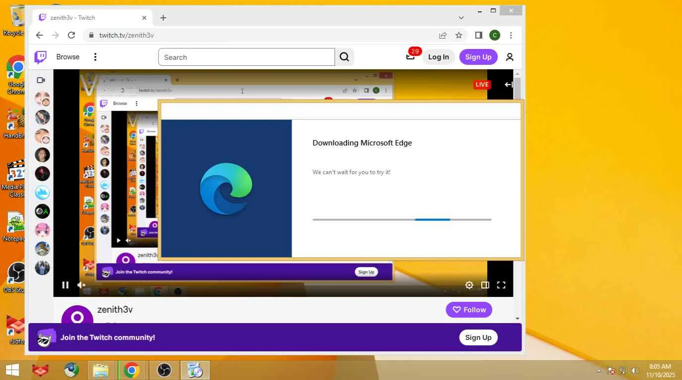Viewport: 682px width, 380px height.
Task: Select the Notepad++ desktop shortcut
Action: click(14, 228)
